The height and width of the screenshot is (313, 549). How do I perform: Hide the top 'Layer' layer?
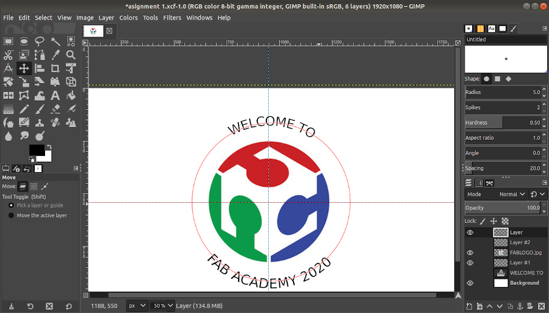pyautogui.click(x=470, y=232)
